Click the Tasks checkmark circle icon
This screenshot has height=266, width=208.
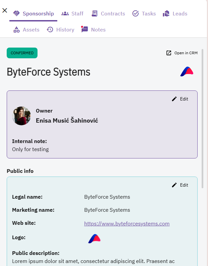tap(135, 13)
